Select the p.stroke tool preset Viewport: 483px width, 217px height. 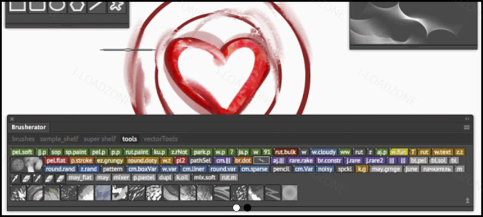click(x=81, y=160)
